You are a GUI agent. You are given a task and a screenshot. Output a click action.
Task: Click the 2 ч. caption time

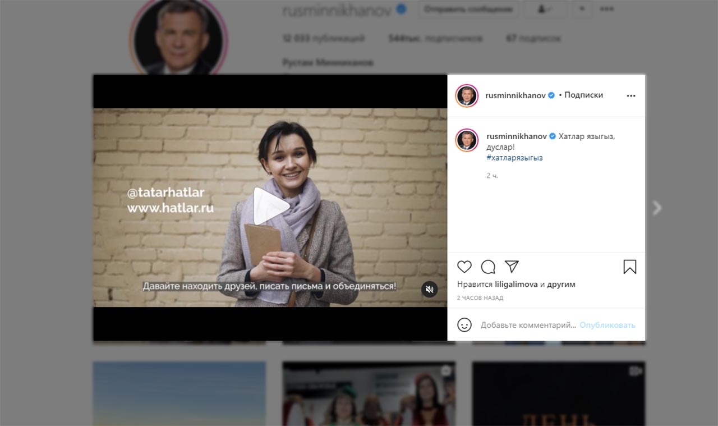point(492,176)
